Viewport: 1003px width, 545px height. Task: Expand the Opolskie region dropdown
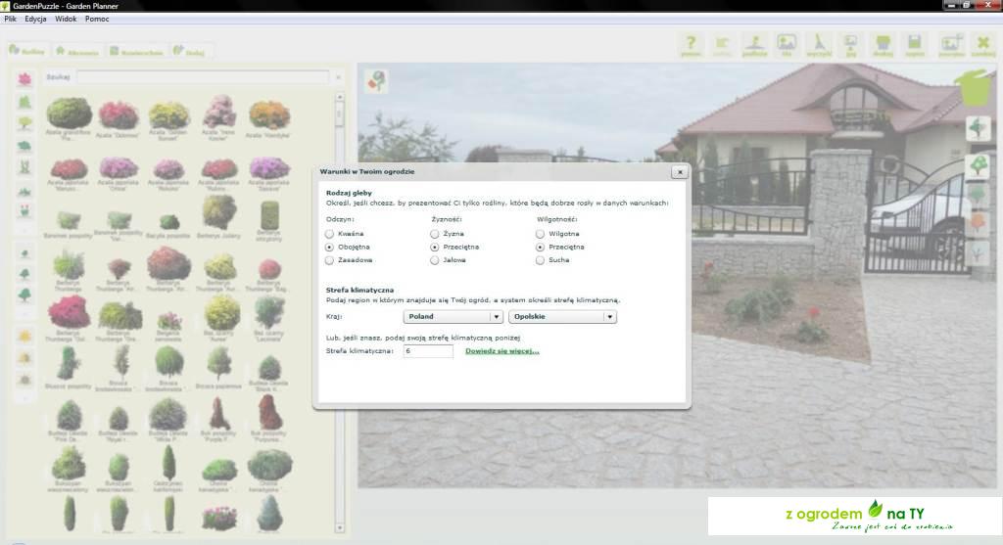[x=561, y=317]
